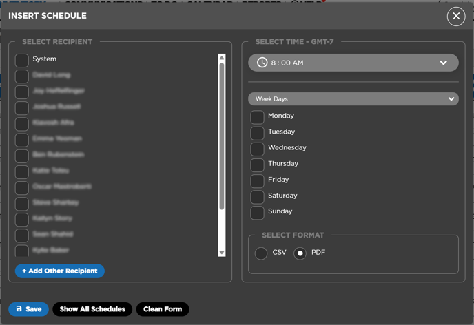Select the PDF format radio button
Image resolution: width=474 pixels, height=325 pixels.
click(x=300, y=253)
